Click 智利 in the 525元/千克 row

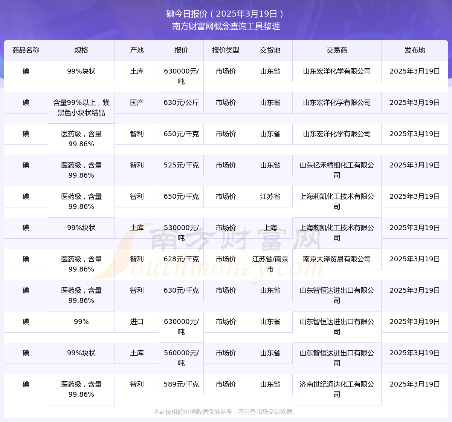137,165
